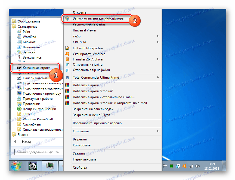Viewport: 235px width, 180px height.
Task: Select Закрепить в меню "Пуск"
Action: [x=92, y=115]
